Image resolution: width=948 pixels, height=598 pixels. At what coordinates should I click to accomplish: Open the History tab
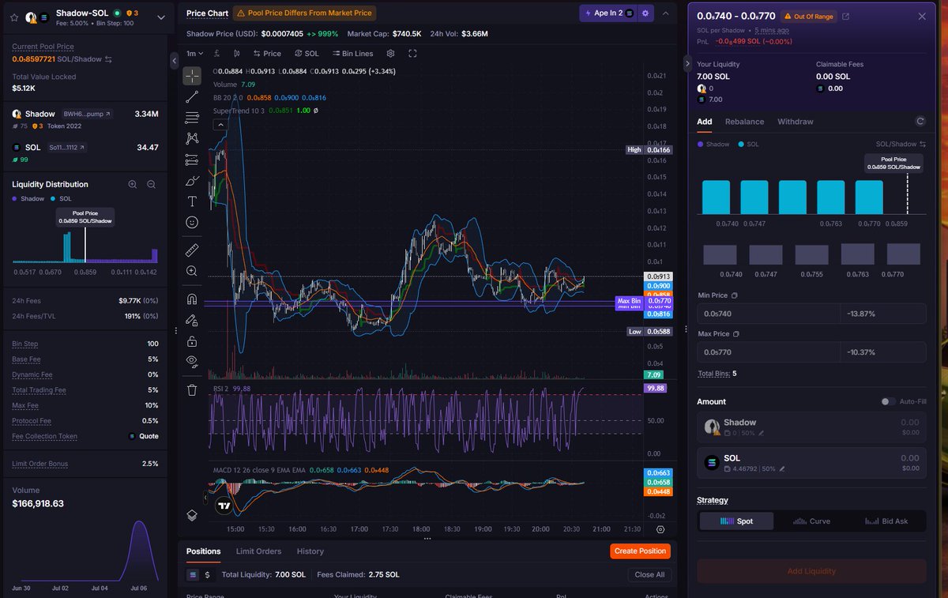point(310,551)
